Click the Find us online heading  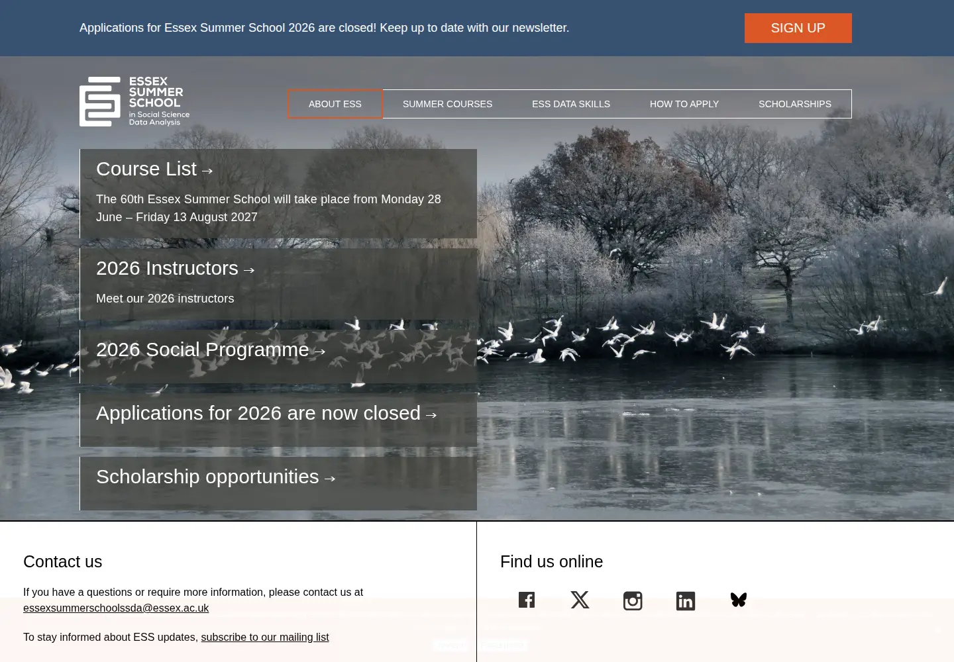click(x=552, y=561)
